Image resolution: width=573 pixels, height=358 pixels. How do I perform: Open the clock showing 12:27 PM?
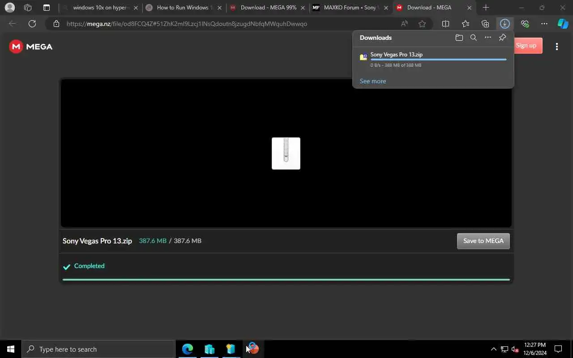[x=535, y=349]
